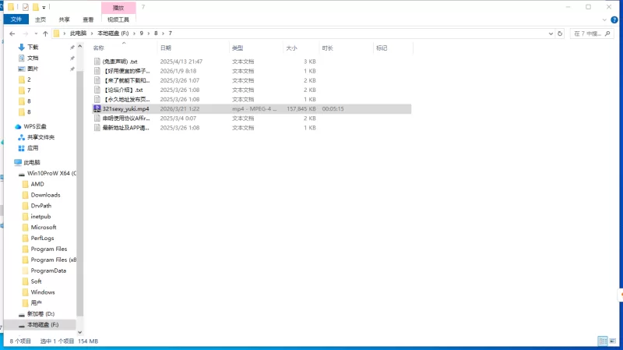The height and width of the screenshot is (350, 623).
Task: Select the 新加卷 (D:) drive
Action: coord(40,314)
